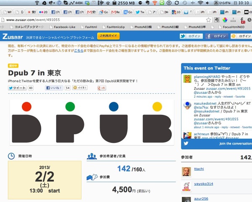Click ttachi's avatar photo
The height and width of the screenshot is (202, 252).
pyautogui.click(x=186, y=171)
